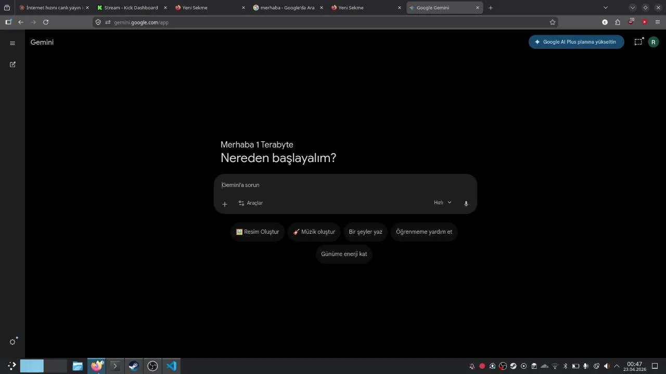The image size is (666, 374).
Task: Open the Steam tray icon
Action: (514, 366)
